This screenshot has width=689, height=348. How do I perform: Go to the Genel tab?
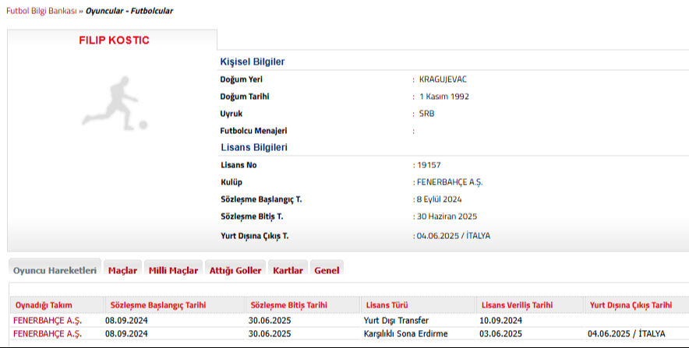pyautogui.click(x=327, y=270)
